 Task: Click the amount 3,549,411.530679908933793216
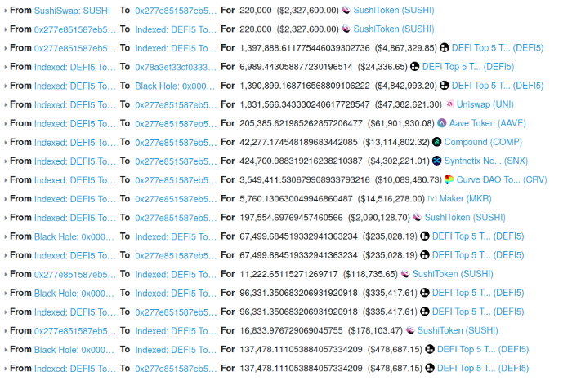click(x=305, y=180)
